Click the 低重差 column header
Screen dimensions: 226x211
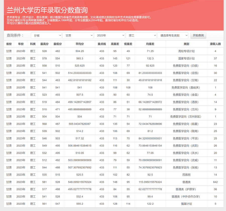(128, 44)
